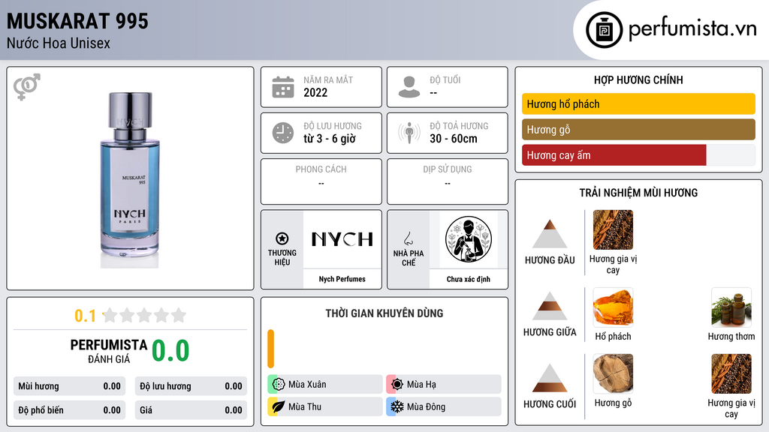The height and width of the screenshot is (432, 769).
Task: Click the calendar icon beside Năm ra mắt
Action: pyautogui.click(x=283, y=87)
